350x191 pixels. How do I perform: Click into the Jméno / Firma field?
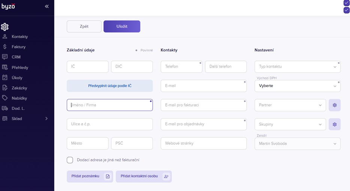[x=110, y=105]
